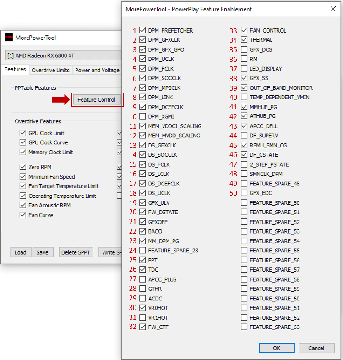Enable APCC_PLUS feature

[x=142, y=279]
